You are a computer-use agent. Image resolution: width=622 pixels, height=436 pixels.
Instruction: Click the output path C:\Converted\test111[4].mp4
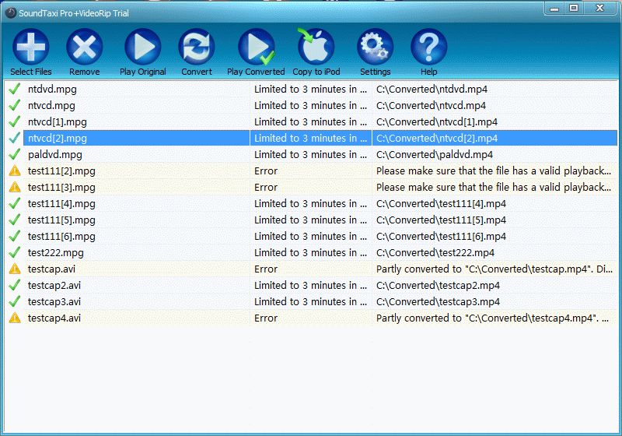click(441, 204)
